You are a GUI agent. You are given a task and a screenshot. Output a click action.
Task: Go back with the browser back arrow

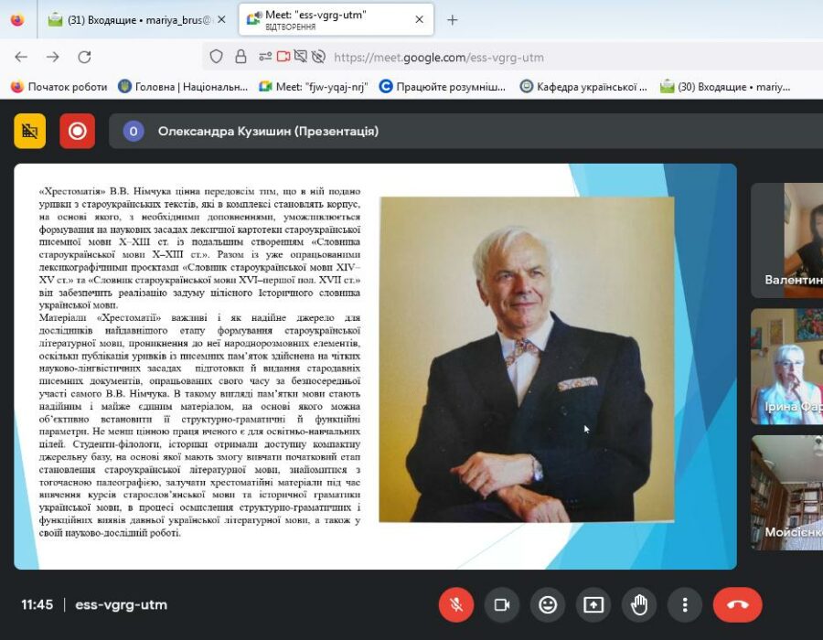[21, 57]
